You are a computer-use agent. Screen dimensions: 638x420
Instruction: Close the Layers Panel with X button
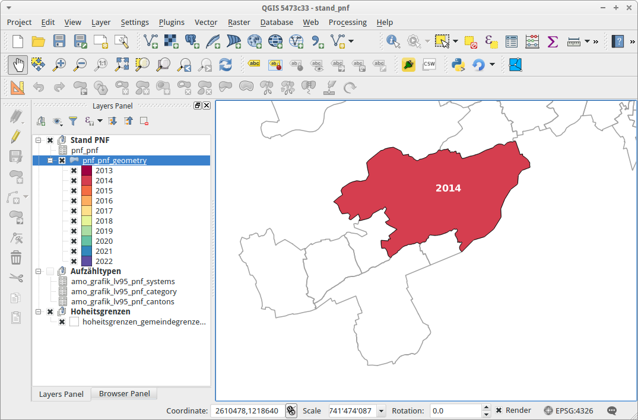(x=207, y=106)
